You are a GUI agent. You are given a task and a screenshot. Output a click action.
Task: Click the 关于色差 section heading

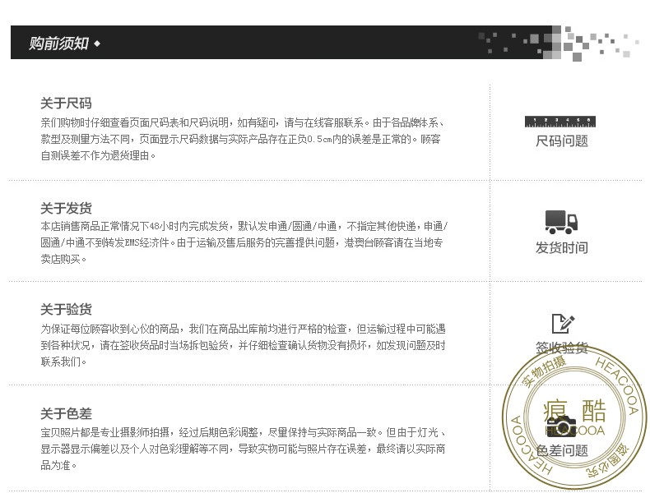[66, 413]
